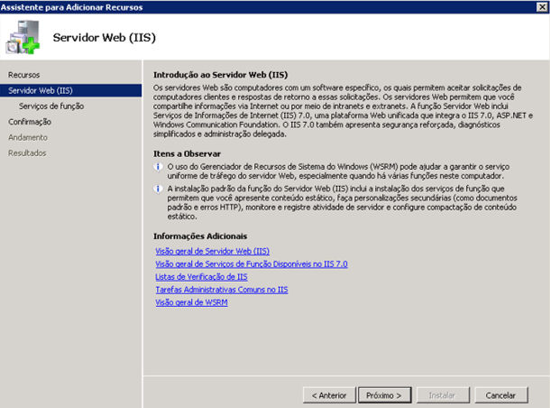The width and height of the screenshot is (550, 408).
Task: Select Resultados step in sidebar
Action: pos(27,153)
